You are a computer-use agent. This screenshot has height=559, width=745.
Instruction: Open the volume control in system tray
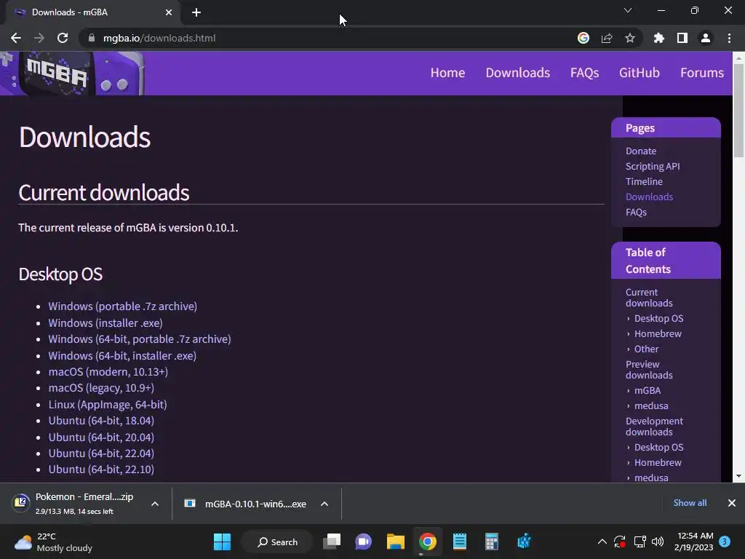[x=658, y=542]
